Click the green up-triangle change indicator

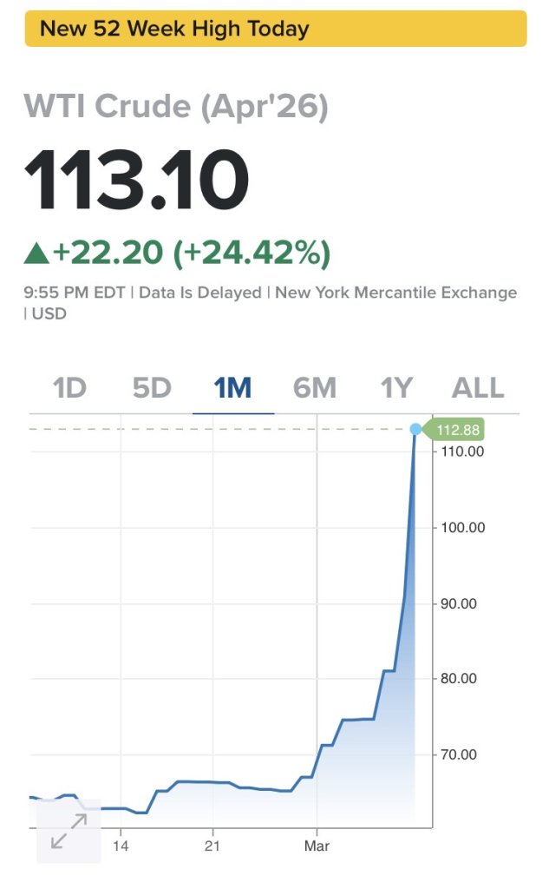(36, 254)
